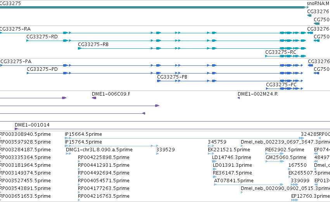This screenshot has width=330, height=202.
Task: Select EST RP003543891.5prime
Action: pos(25,188)
